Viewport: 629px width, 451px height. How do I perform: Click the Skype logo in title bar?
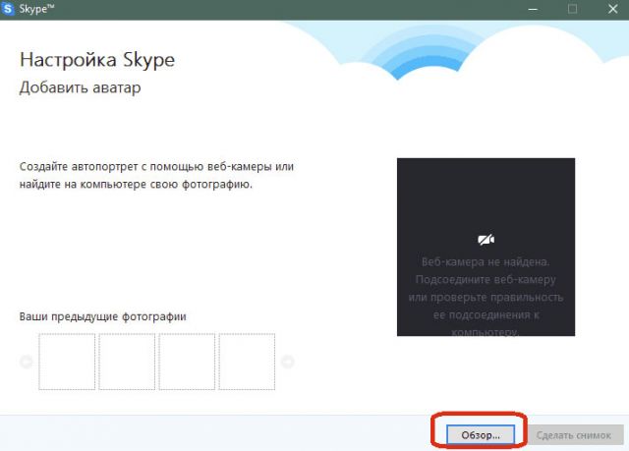click(x=8, y=9)
